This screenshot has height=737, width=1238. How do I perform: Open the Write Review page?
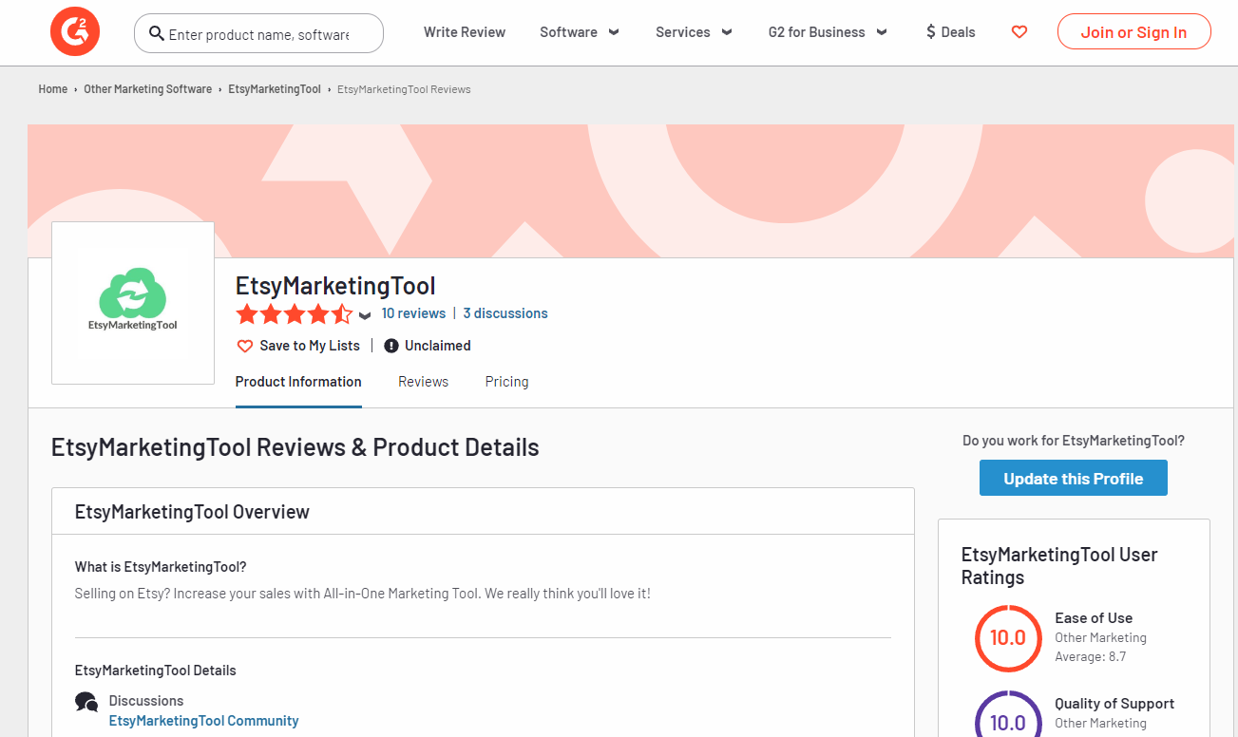pos(465,32)
